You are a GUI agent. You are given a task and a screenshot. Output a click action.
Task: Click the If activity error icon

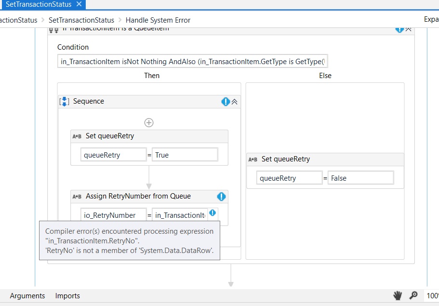coord(399,29)
